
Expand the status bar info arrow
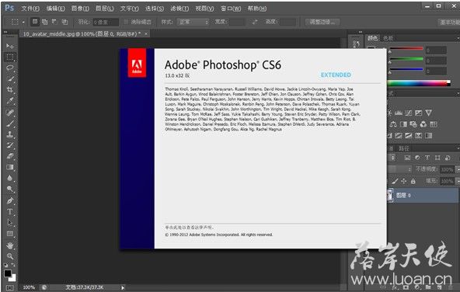123,288
